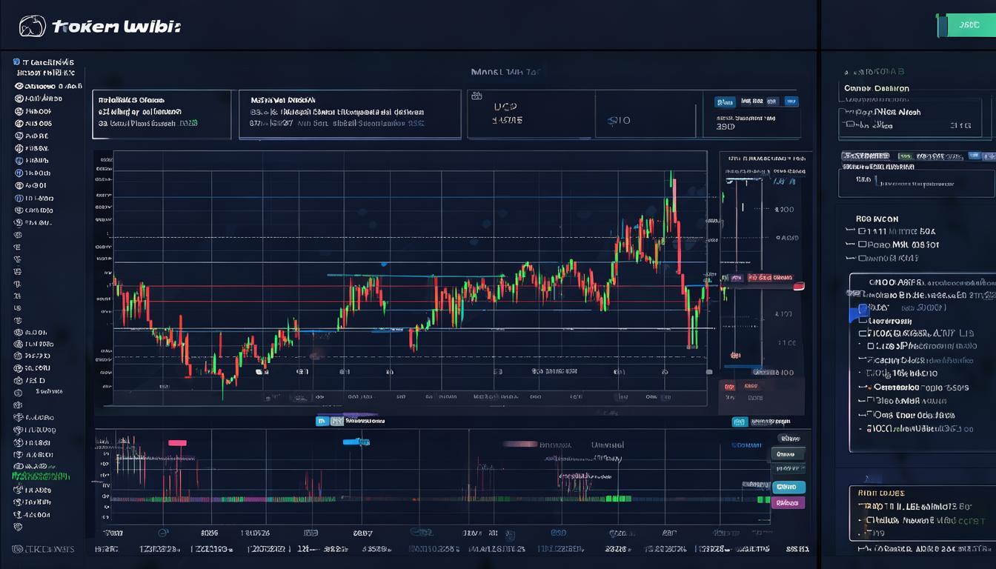The width and height of the screenshot is (996, 569).
Task: Click the app logo icon in the header
Action: (32, 26)
